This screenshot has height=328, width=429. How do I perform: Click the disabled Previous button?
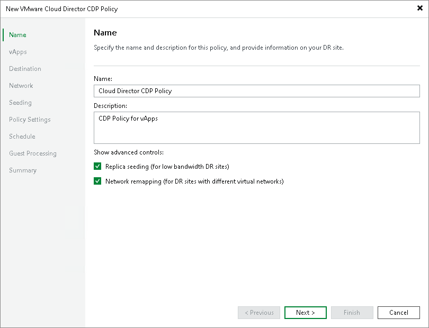pos(259,313)
